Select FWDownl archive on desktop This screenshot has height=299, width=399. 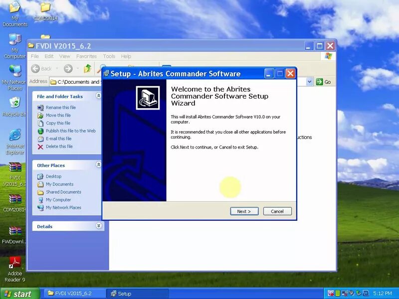14,235
